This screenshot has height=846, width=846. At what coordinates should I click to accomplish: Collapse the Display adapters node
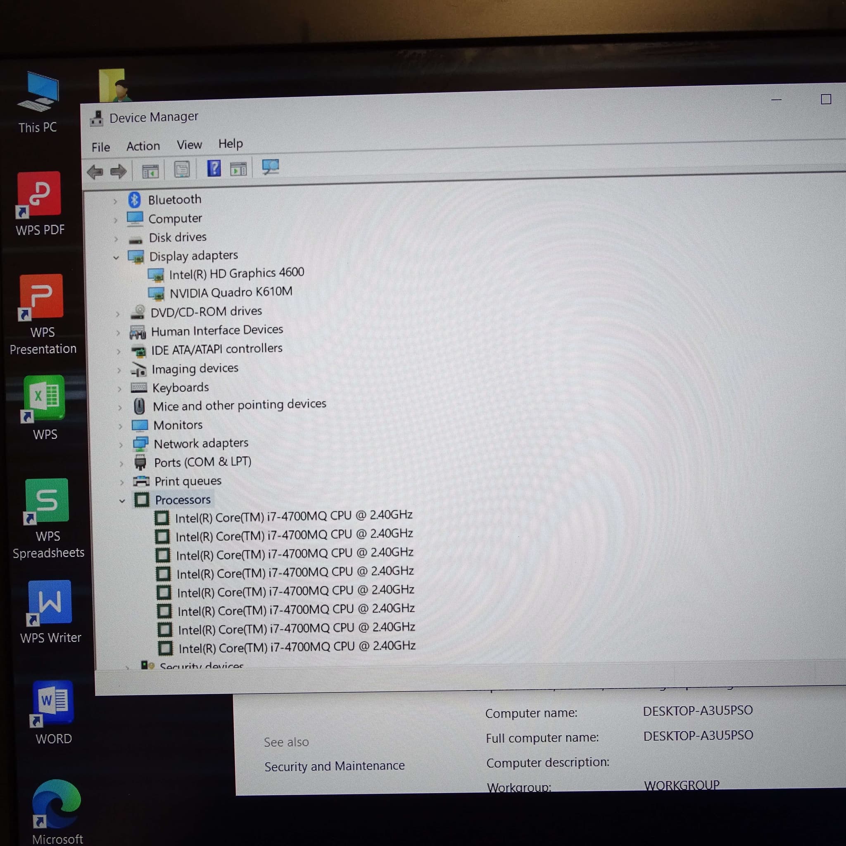click(116, 258)
